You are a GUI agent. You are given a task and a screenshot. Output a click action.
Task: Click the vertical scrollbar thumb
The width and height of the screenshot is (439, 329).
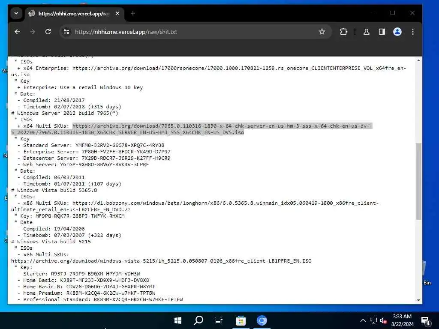tap(418, 181)
